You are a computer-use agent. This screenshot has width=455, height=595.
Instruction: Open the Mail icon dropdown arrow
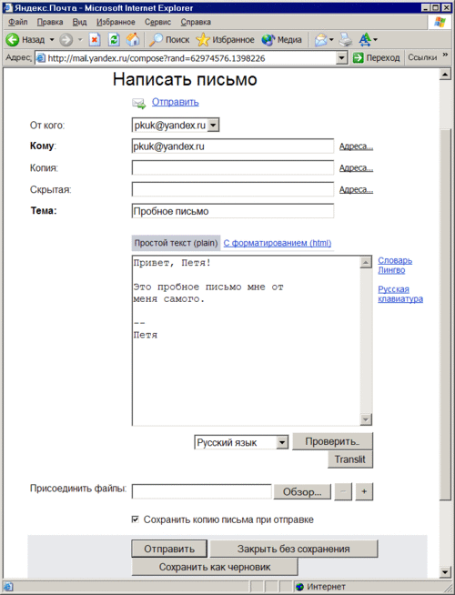[331, 39]
